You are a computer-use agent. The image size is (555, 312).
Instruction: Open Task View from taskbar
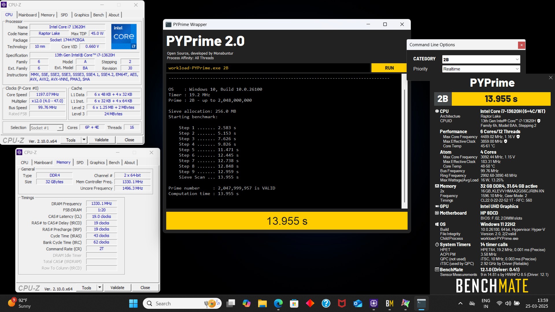coord(231,303)
